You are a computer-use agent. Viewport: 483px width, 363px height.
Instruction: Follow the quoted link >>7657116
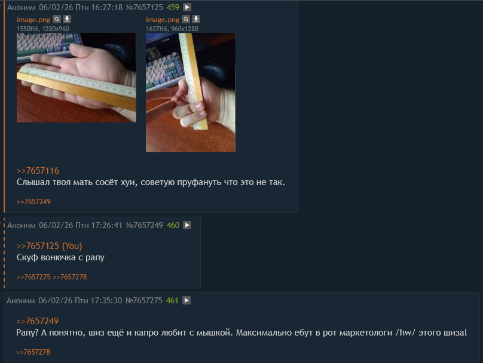[x=38, y=171]
